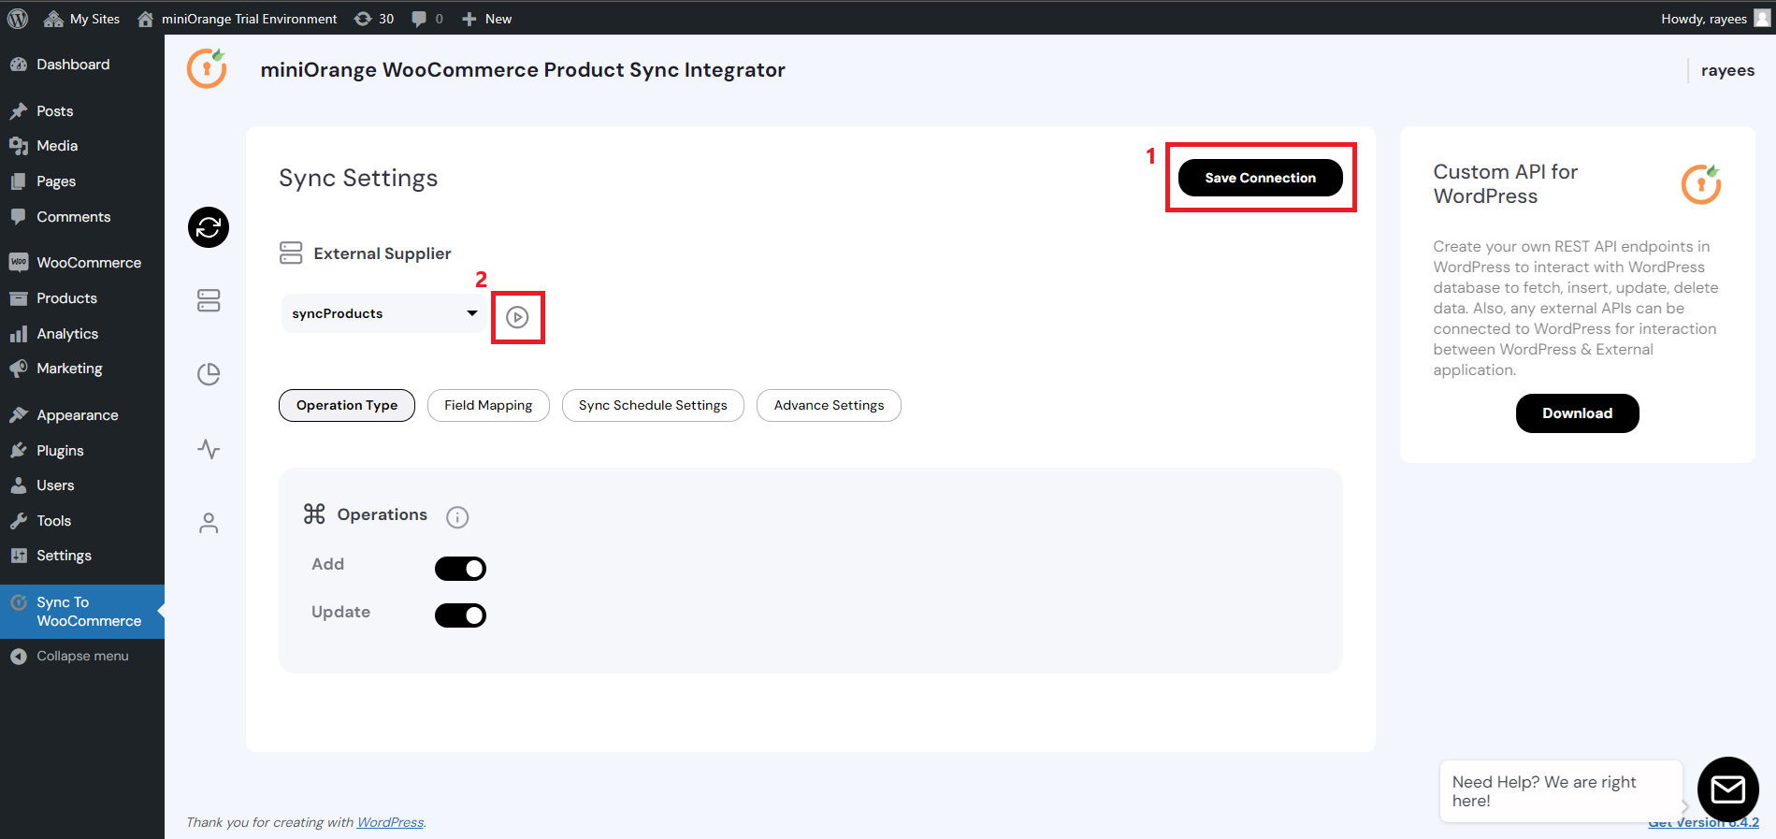1776x839 pixels.
Task: Switch to Advance Settings tab
Action: pyautogui.click(x=829, y=405)
